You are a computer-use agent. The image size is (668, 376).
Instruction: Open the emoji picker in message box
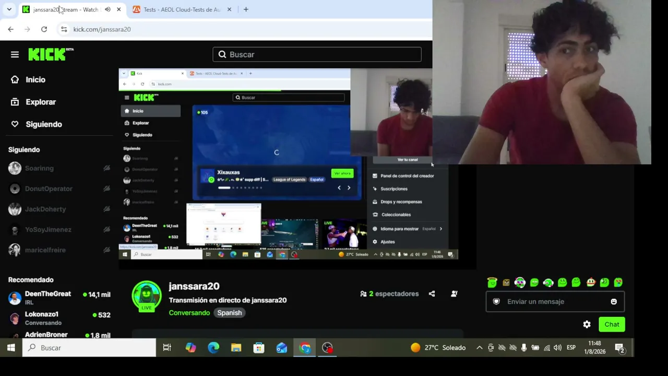(614, 301)
